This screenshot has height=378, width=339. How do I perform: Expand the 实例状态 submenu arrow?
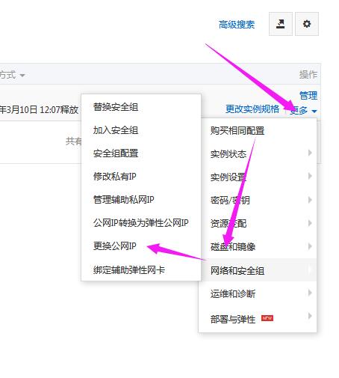pos(310,153)
